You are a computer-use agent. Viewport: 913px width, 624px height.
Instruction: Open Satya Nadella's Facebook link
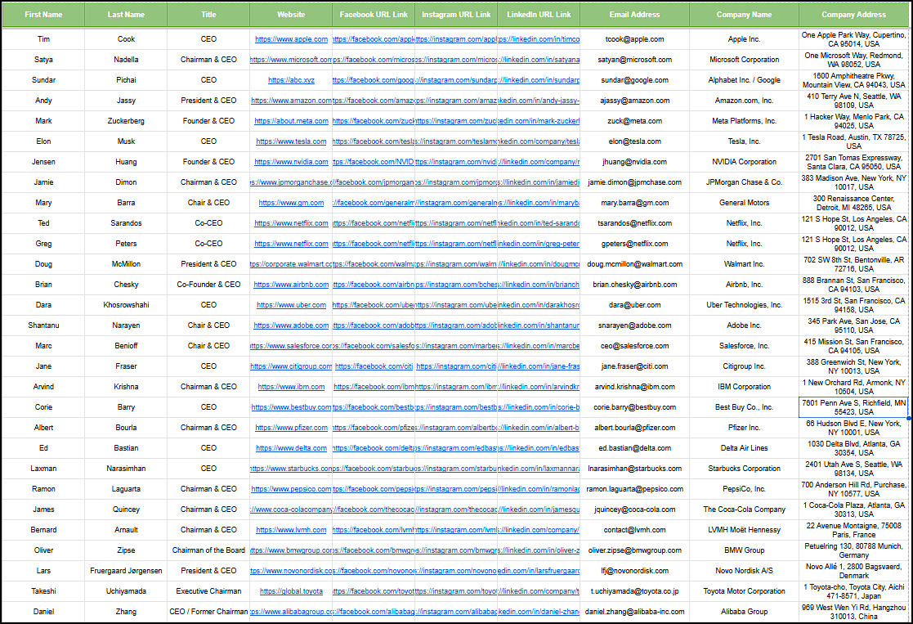tap(374, 60)
